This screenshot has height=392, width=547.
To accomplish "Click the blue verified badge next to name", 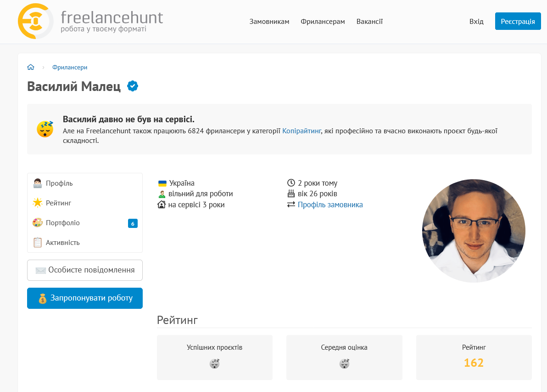I will [133, 86].
